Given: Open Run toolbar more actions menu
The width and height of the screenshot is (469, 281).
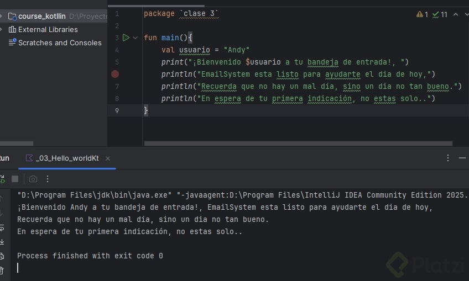Looking at the screenshot, I should [48, 179].
